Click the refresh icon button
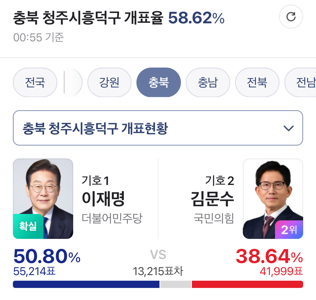Viewport: 316px width, 300px height. [x=291, y=17]
